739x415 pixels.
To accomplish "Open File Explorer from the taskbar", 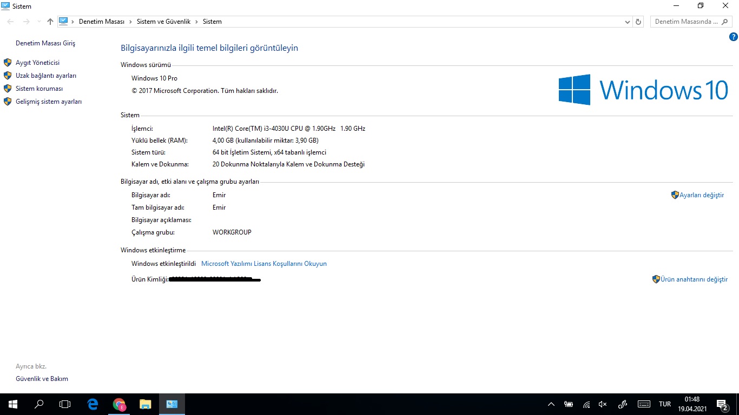I will (145, 404).
